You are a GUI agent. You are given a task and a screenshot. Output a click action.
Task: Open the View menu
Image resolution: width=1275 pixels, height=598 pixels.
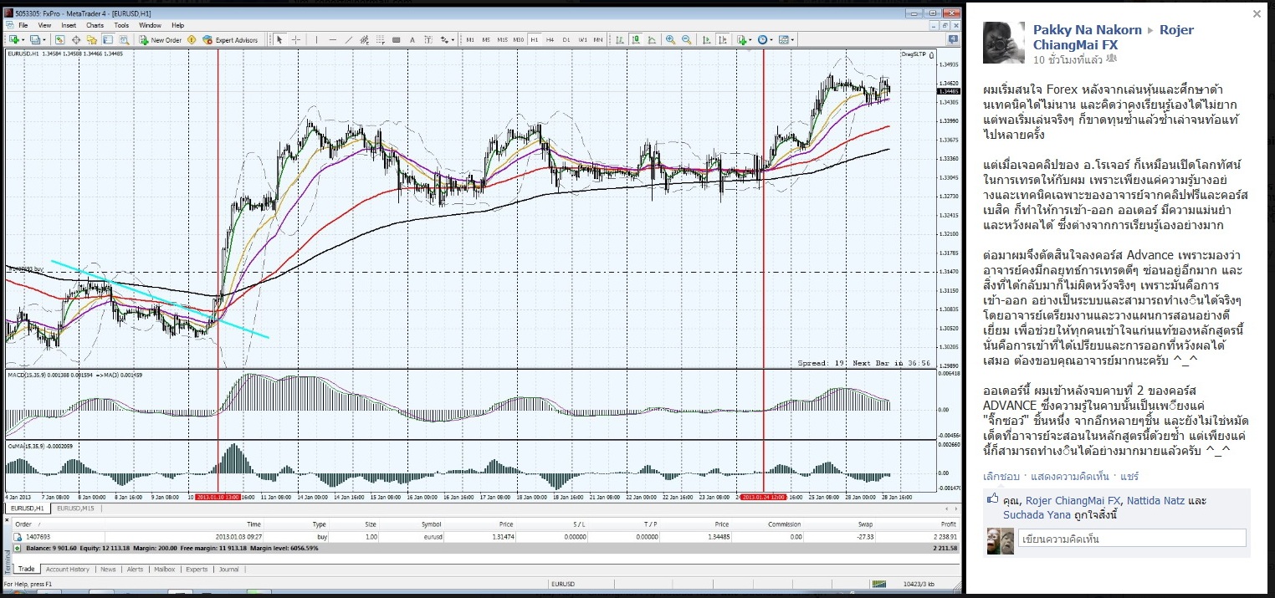click(44, 25)
